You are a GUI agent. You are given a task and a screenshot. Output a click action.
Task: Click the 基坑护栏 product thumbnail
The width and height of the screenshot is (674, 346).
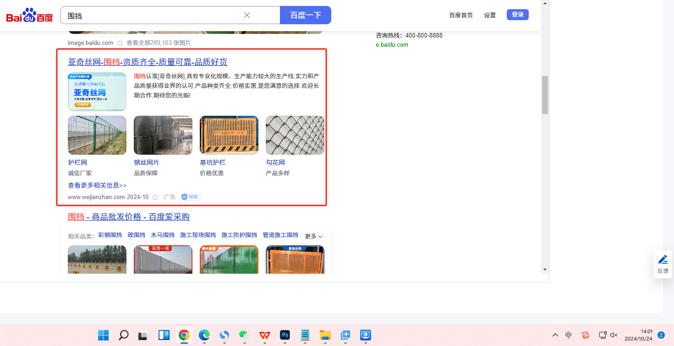229,135
